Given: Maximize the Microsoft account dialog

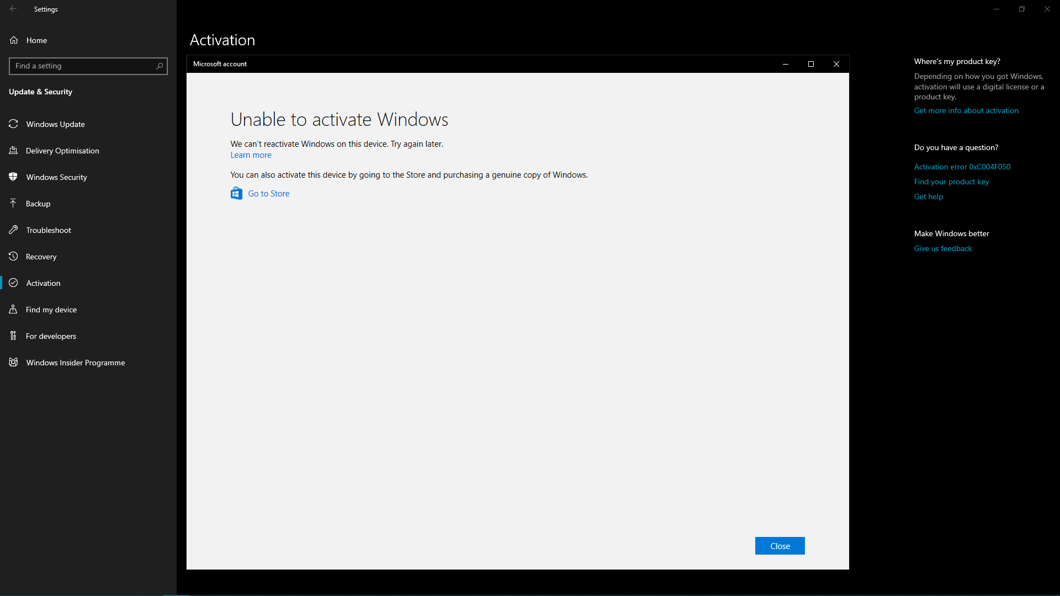Looking at the screenshot, I should tap(810, 64).
